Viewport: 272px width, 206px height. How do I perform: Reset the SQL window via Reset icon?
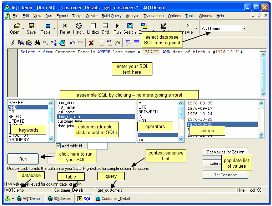coord(65,26)
